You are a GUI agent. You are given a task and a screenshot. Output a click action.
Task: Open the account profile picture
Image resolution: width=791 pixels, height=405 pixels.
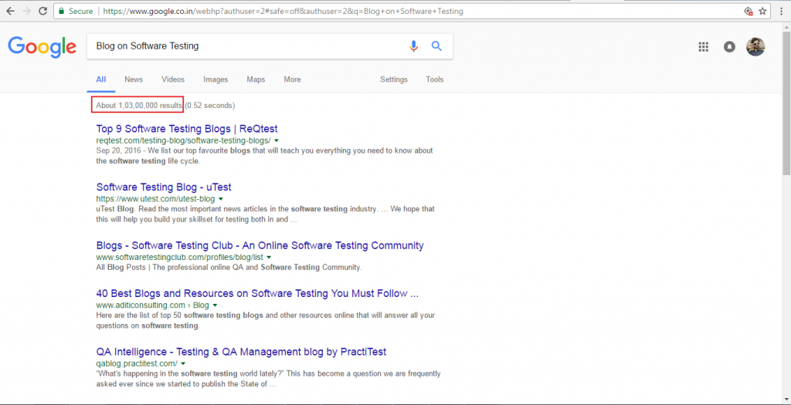755,47
